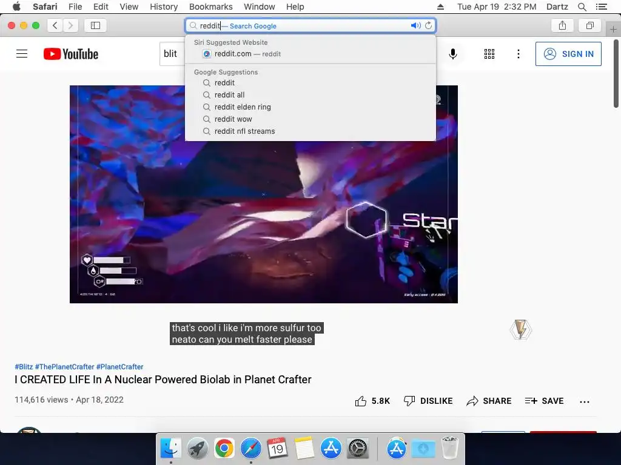This screenshot has width=621, height=465.
Task: Open the View menu
Action: point(129,7)
